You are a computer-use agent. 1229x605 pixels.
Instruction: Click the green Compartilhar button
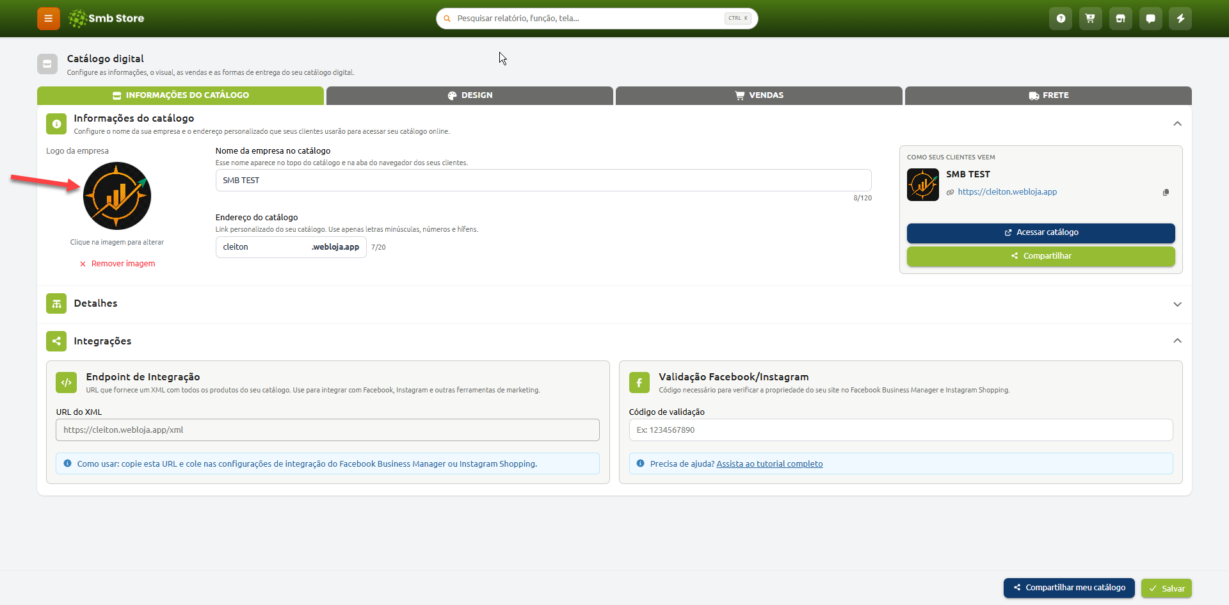click(x=1041, y=256)
